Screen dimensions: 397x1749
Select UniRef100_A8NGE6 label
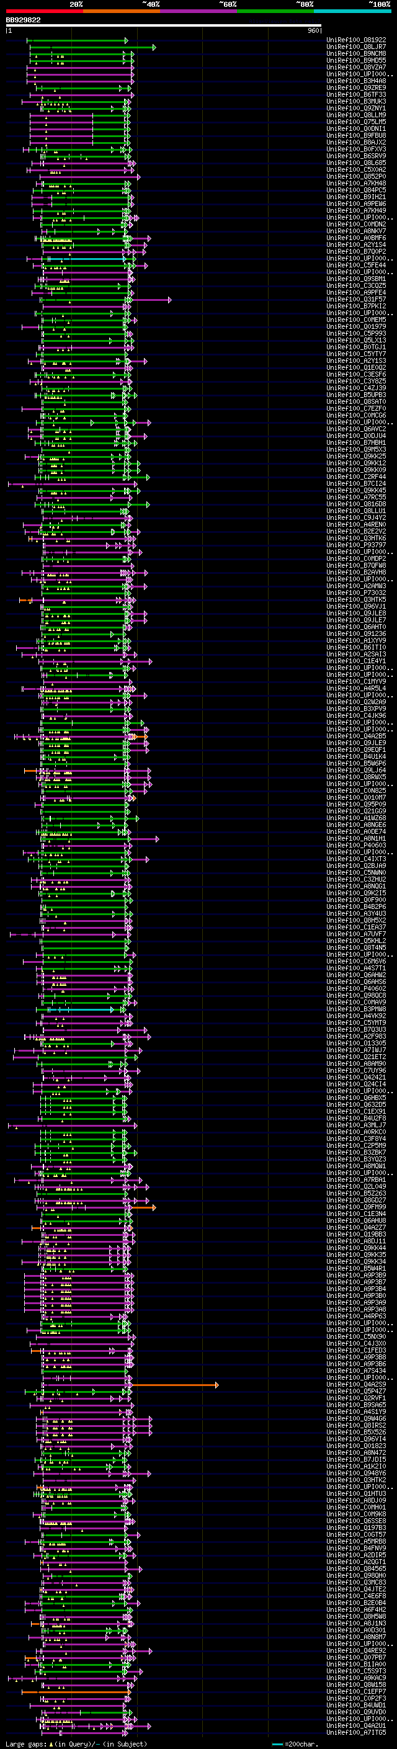pos(356,825)
